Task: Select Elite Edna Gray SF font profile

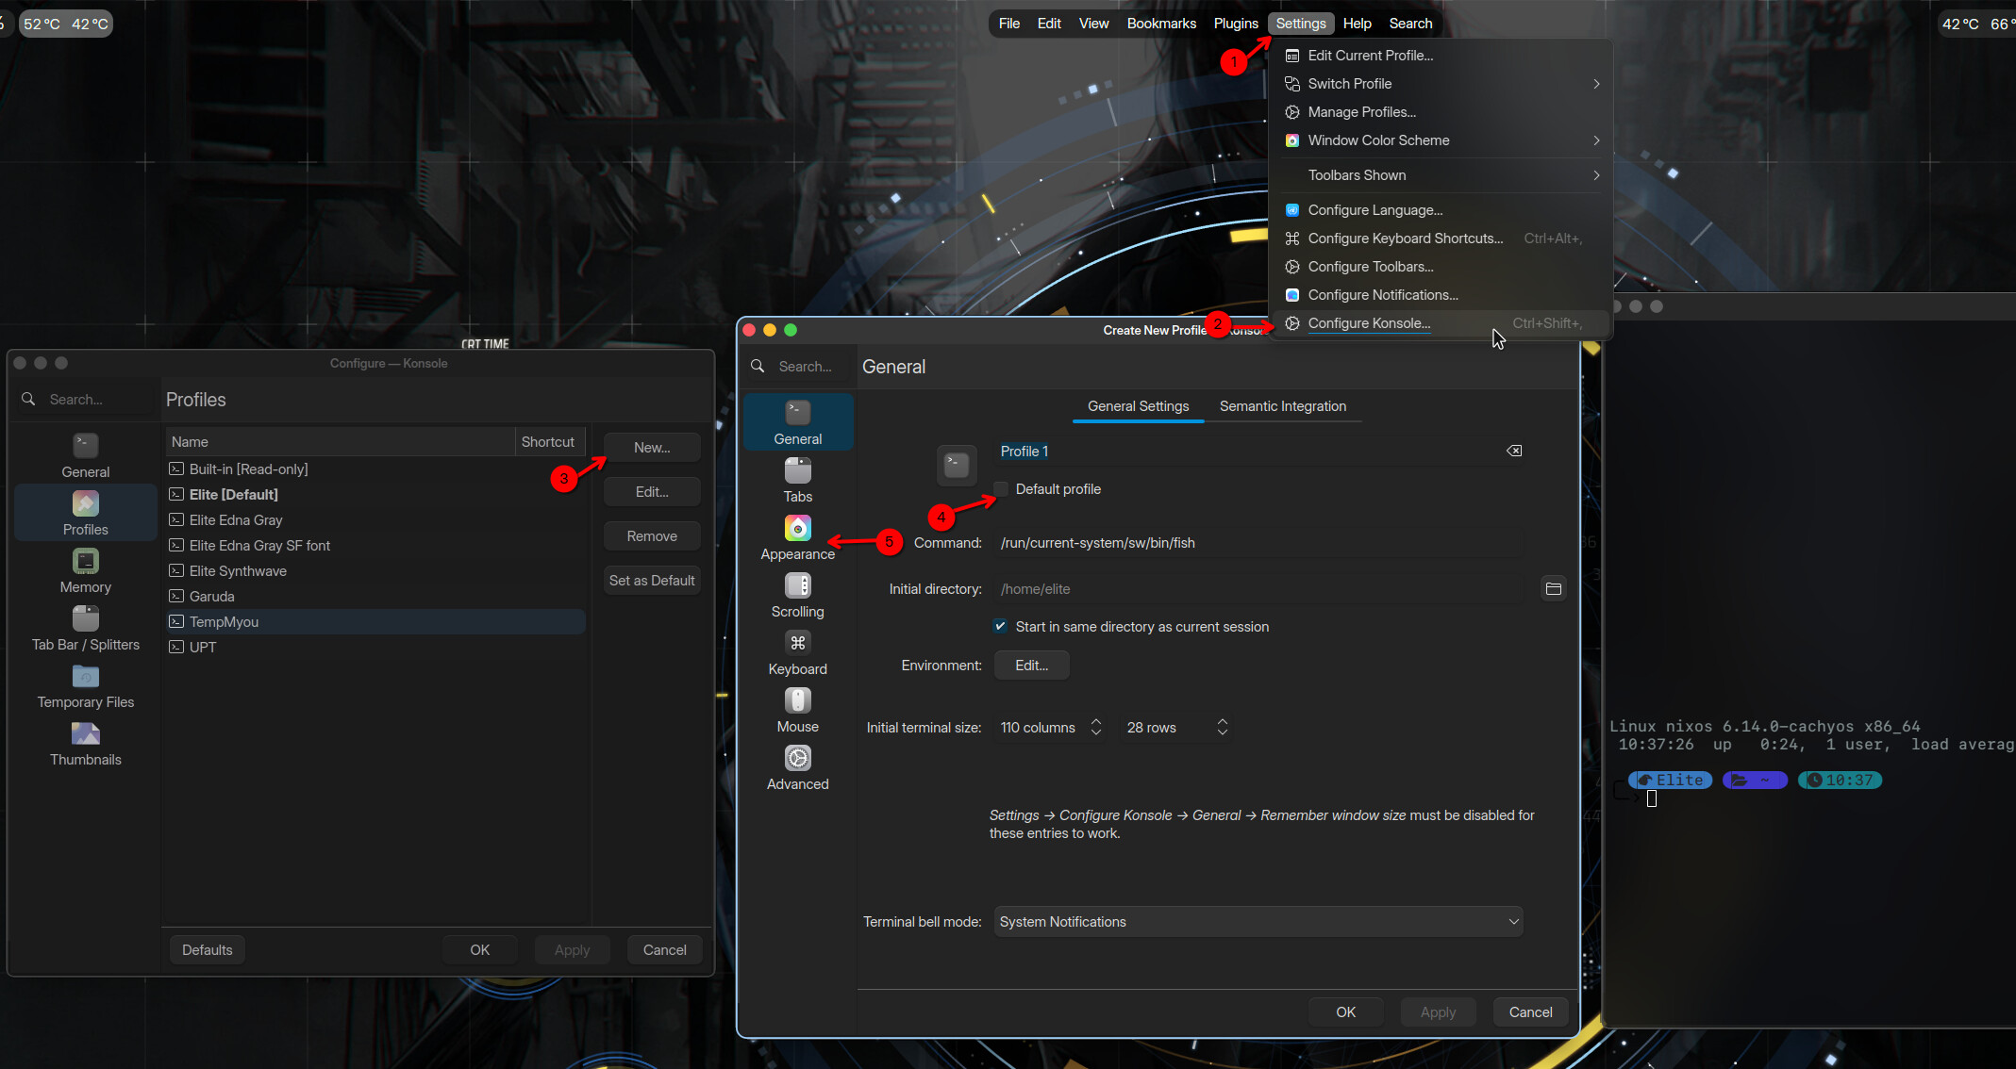Action: point(375,546)
